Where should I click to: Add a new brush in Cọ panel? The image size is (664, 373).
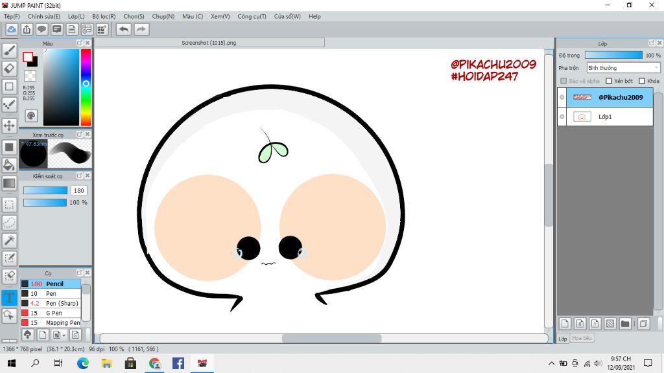42,335
